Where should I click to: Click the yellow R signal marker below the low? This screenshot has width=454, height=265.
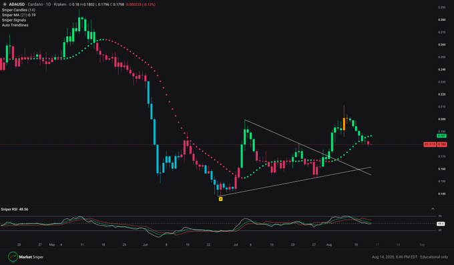click(220, 199)
